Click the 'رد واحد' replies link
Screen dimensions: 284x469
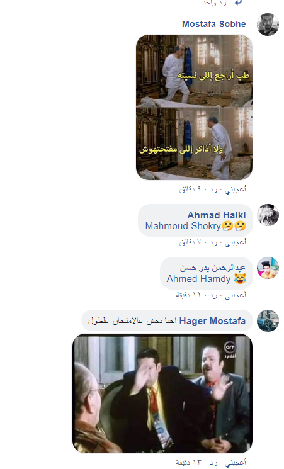(x=215, y=3)
